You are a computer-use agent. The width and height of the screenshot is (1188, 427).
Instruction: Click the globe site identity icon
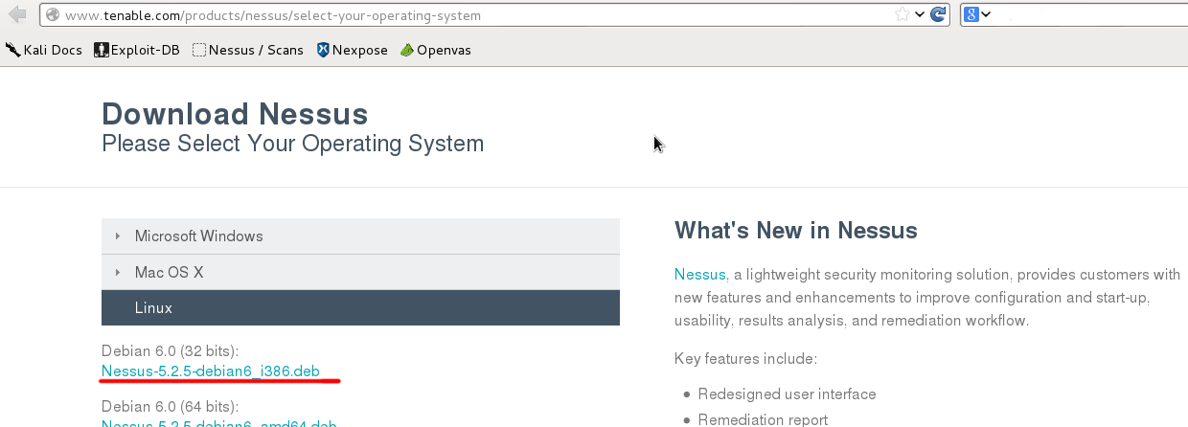[x=53, y=15]
